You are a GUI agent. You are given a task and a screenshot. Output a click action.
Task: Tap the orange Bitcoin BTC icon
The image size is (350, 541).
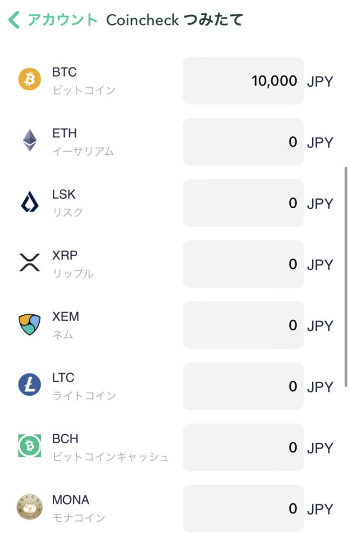click(x=30, y=79)
